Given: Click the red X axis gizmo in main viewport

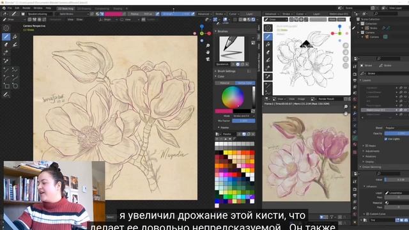Looking at the screenshot, I should tap(209, 33).
